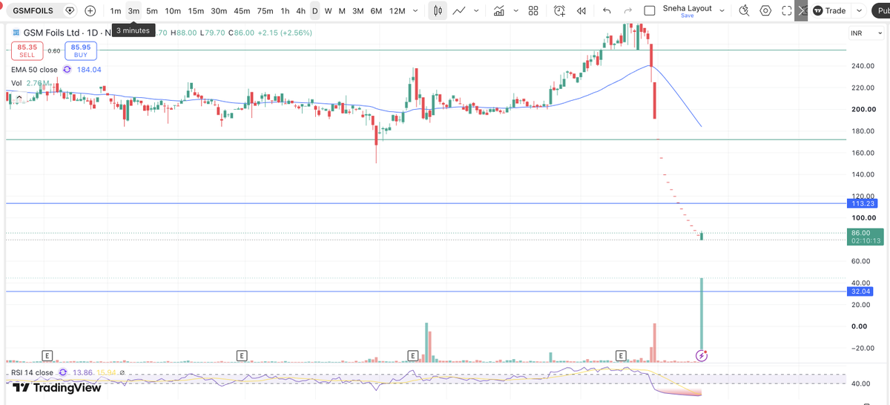The height and width of the screenshot is (405, 890).
Task: Expand the Trade dropdown arrow
Action: (x=858, y=11)
